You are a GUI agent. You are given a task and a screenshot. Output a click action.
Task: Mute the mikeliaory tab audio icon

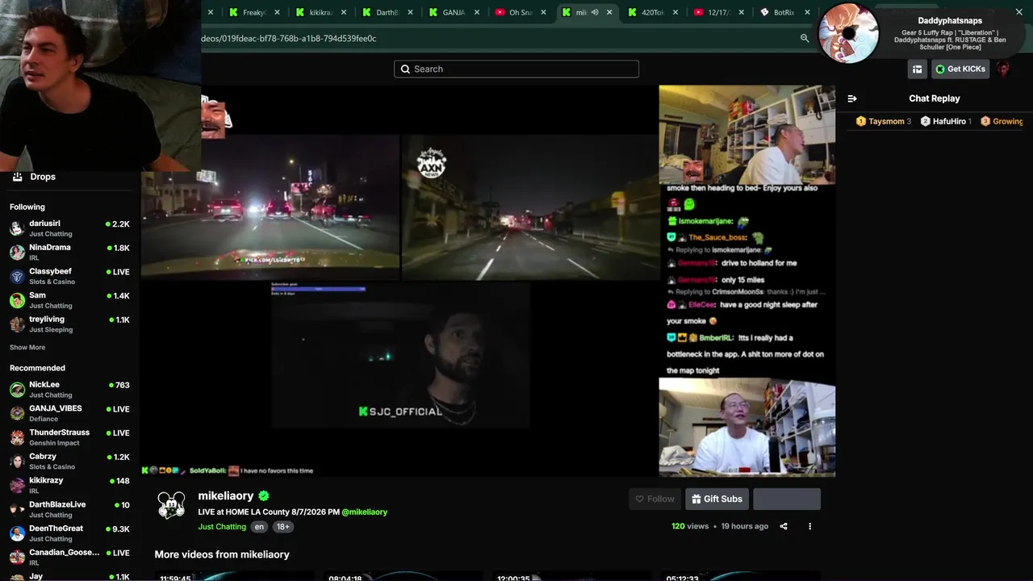coord(595,12)
